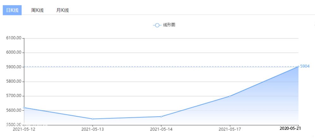Click the 线形图 legend text label
The image size is (315, 138).
pos(169,25)
